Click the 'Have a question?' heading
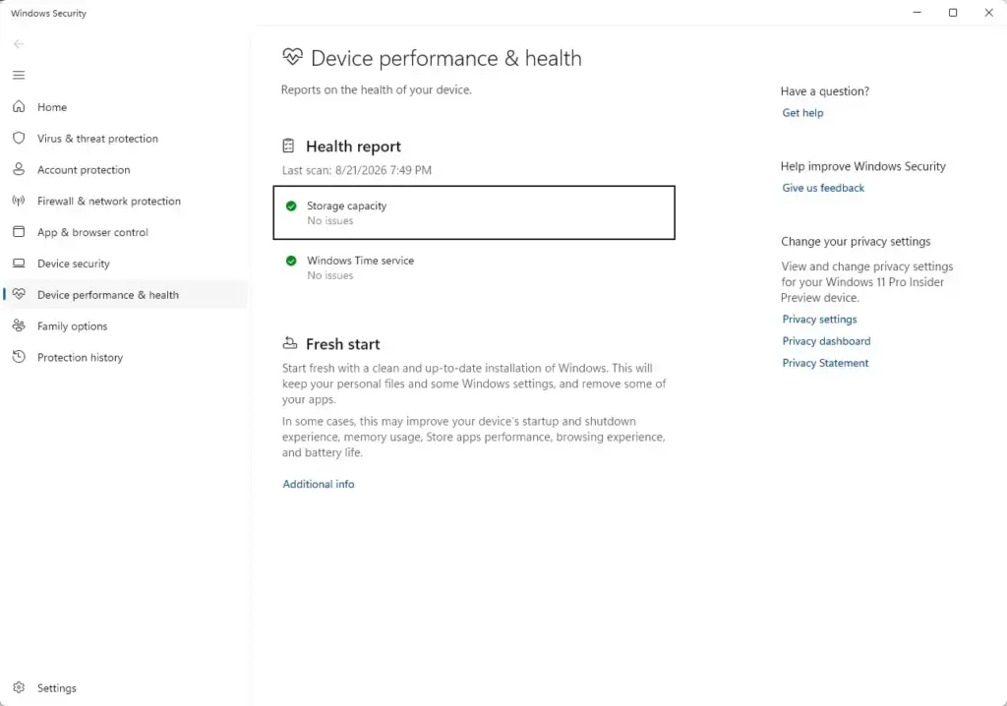 click(825, 91)
